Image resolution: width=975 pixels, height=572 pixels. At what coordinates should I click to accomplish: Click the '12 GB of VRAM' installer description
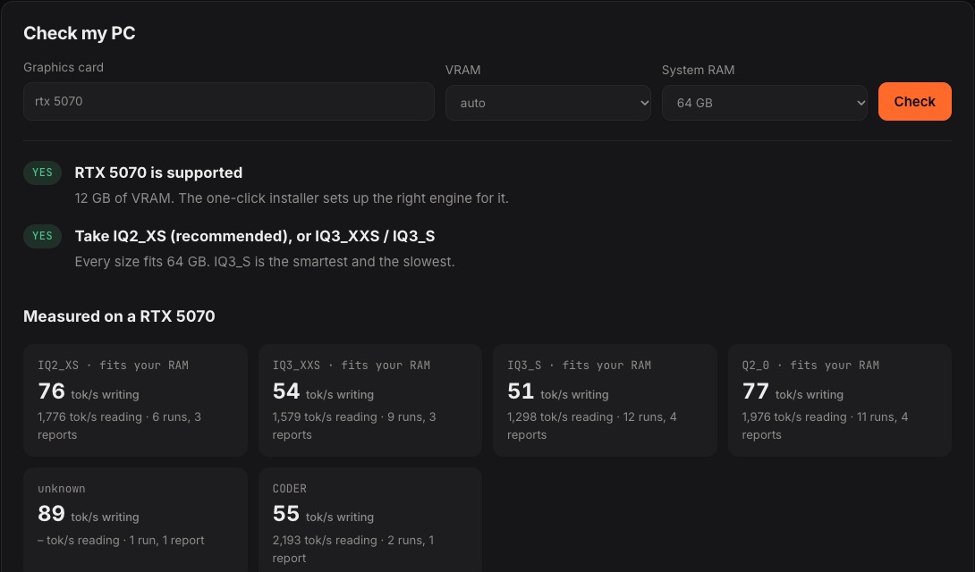pos(292,198)
